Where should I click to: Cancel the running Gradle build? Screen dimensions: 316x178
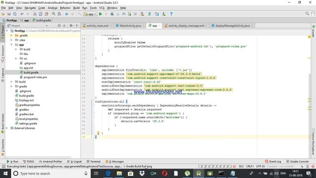coord(234,167)
